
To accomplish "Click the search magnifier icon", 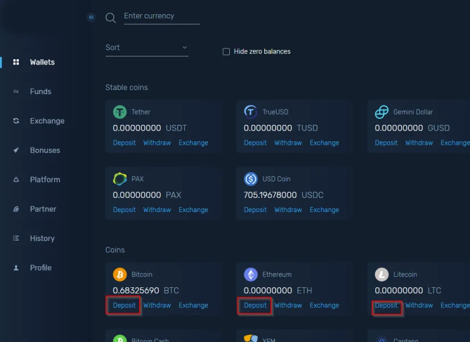I will coord(111,18).
